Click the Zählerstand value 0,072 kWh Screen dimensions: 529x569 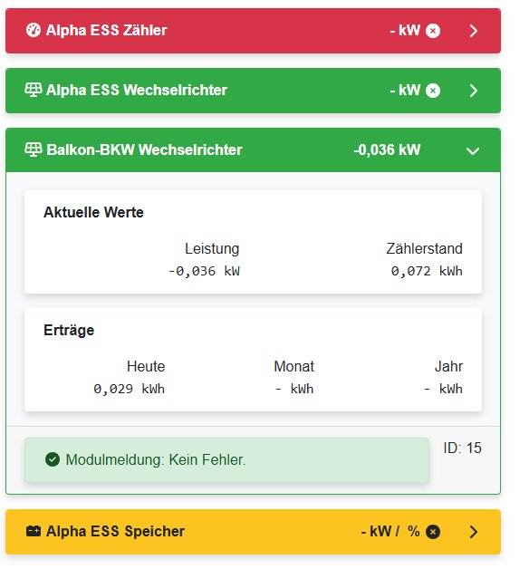coord(427,271)
